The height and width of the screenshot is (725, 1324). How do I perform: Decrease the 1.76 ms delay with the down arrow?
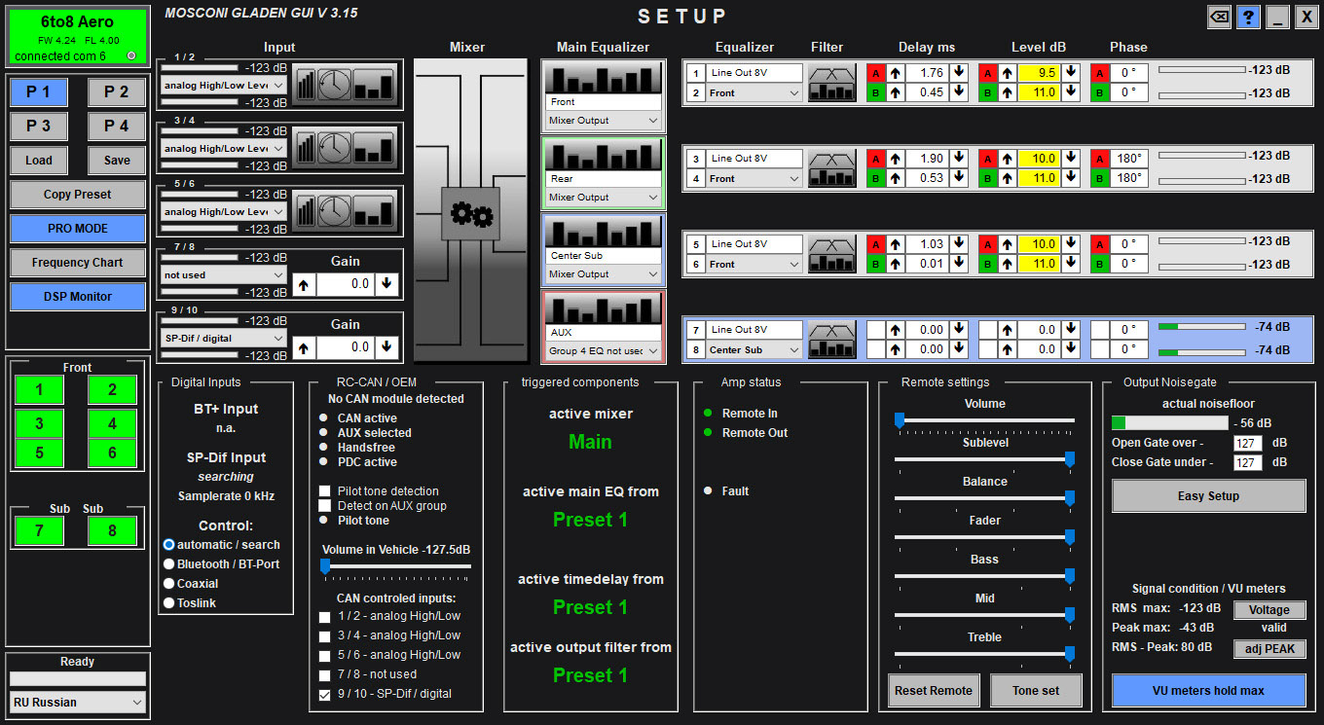tap(960, 73)
